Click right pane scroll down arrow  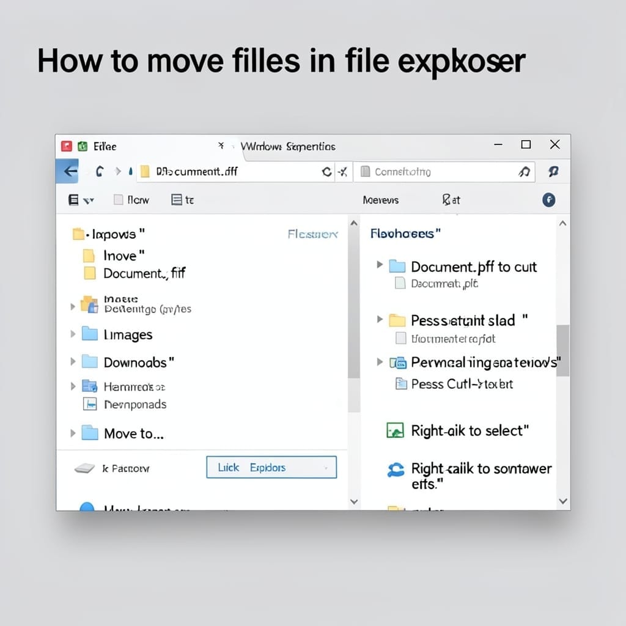click(x=563, y=501)
